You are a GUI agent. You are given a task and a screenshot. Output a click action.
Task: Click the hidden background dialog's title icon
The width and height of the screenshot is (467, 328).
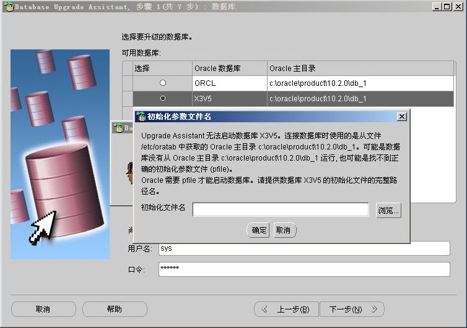[x=118, y=128]
